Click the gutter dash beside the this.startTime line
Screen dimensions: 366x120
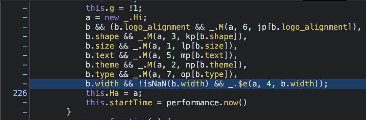pos(25,103)
